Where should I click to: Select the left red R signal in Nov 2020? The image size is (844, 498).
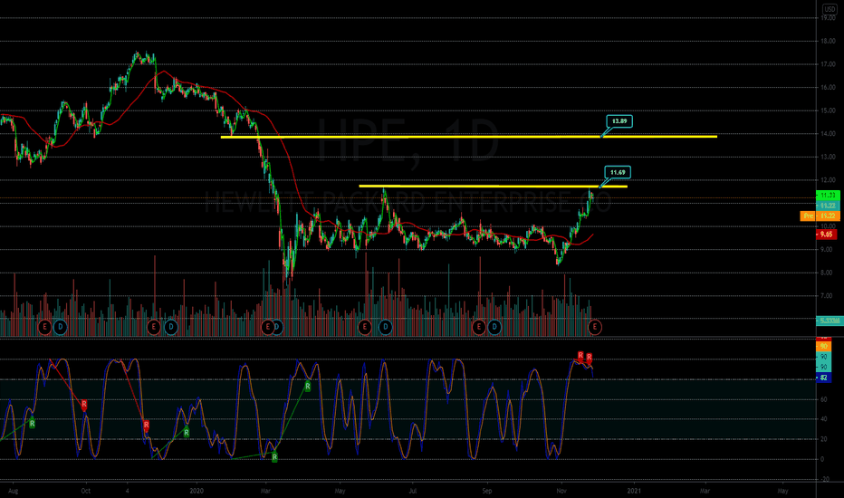click(580, 355)
